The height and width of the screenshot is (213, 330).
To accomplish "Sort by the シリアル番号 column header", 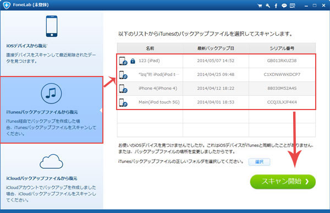I will click(x=282, y=48).
